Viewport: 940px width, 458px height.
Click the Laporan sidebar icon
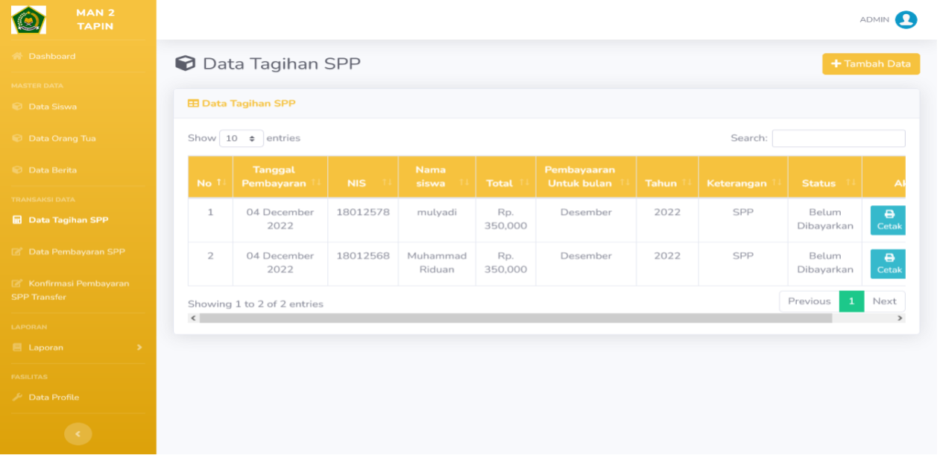17,348
